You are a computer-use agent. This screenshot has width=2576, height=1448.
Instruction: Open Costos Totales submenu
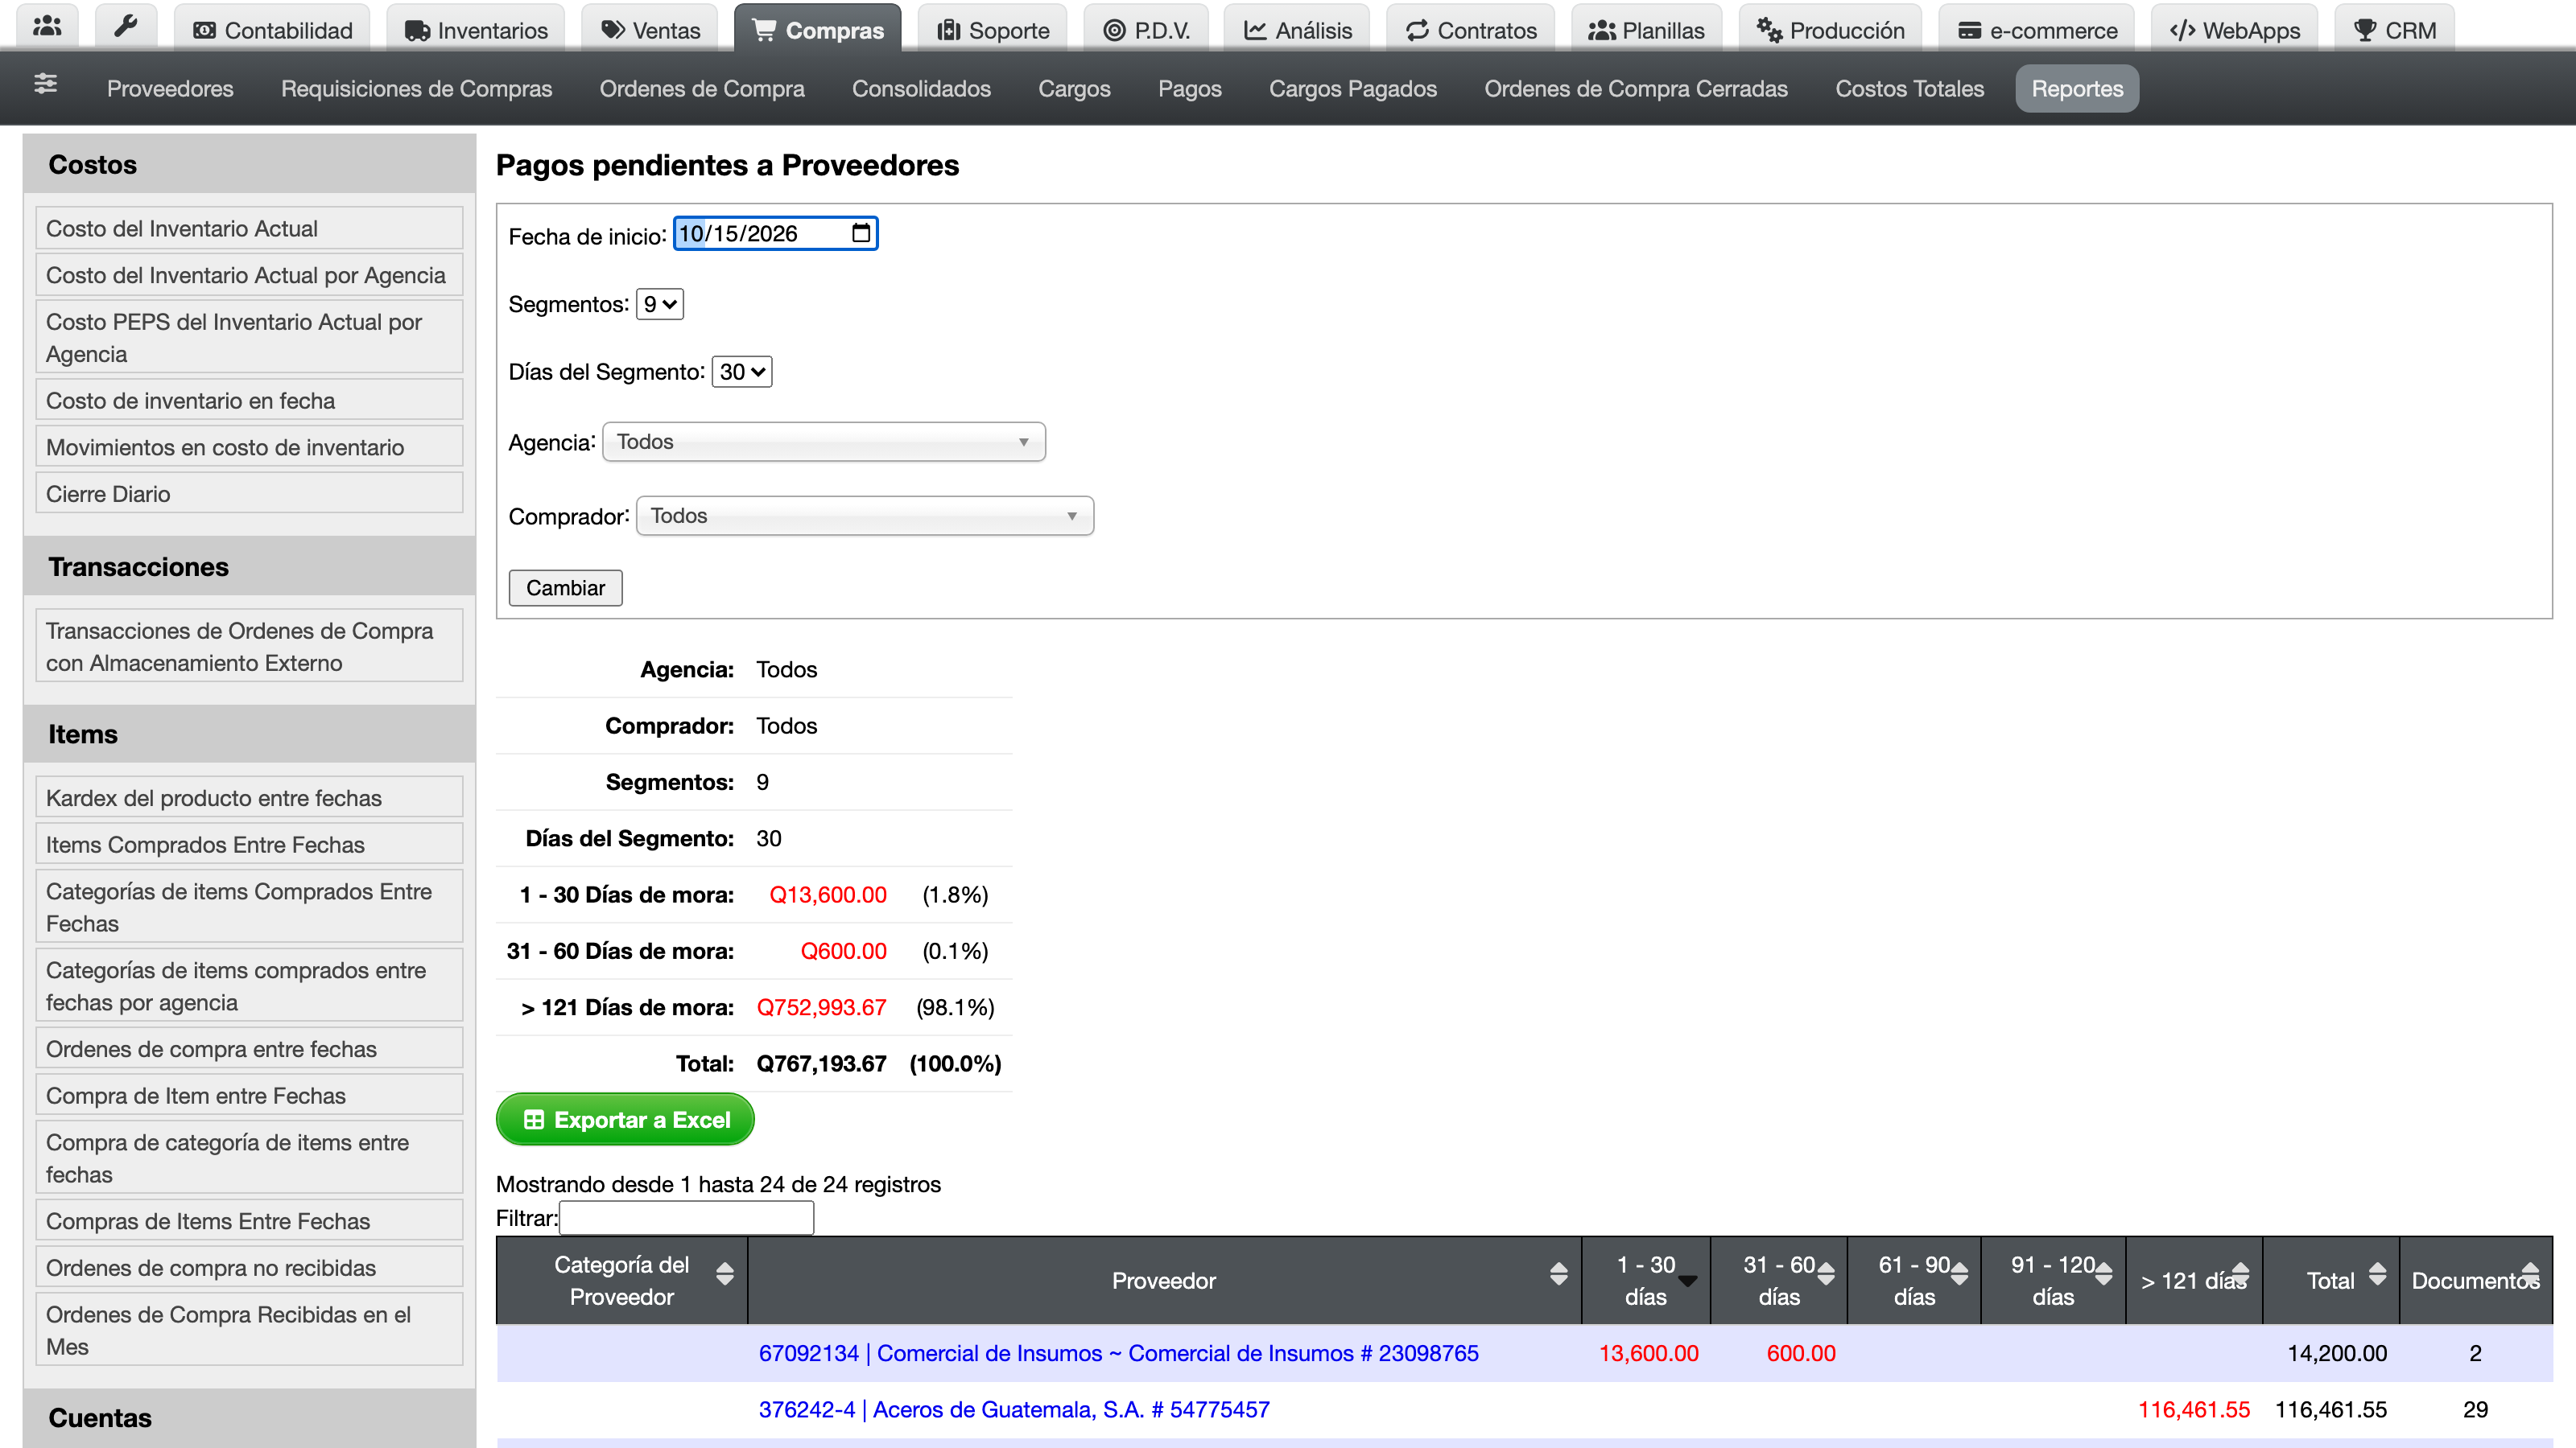[1909, 88]
